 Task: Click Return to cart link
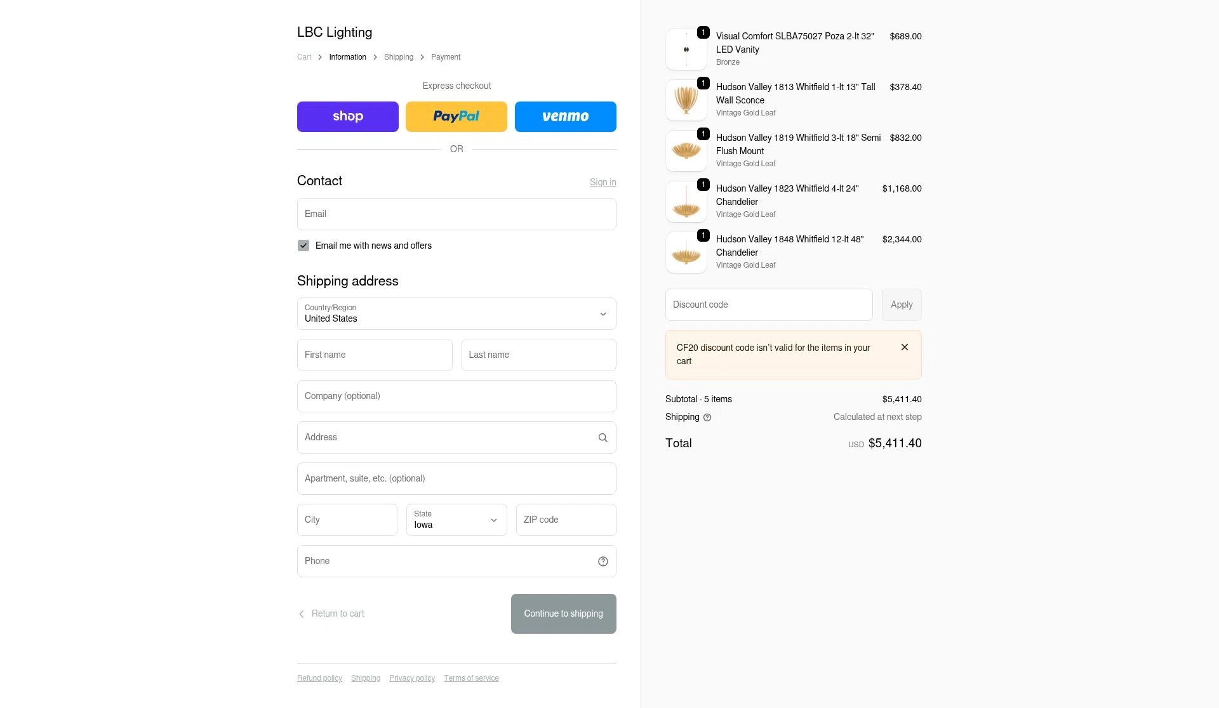pyautogui.click(x=337, y=614)
